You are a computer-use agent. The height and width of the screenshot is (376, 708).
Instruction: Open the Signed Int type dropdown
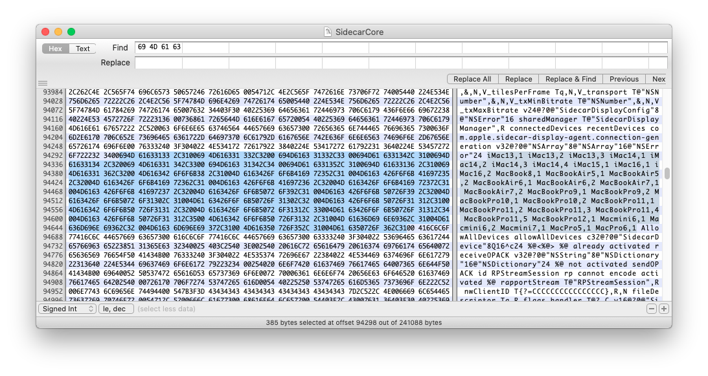click(67, 309)
